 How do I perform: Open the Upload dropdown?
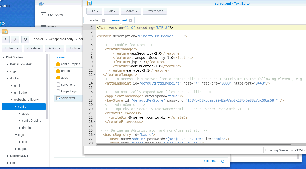[x=12, y=48]
